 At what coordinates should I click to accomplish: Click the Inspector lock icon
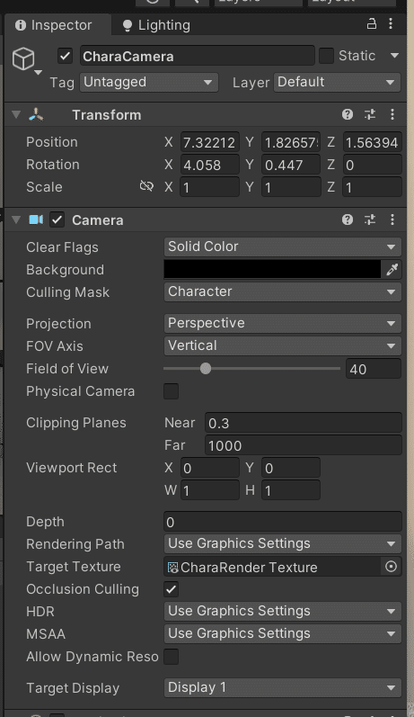372,23
